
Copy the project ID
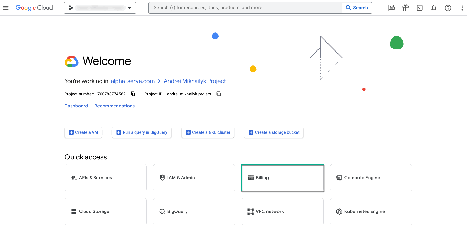coord(218,94)
